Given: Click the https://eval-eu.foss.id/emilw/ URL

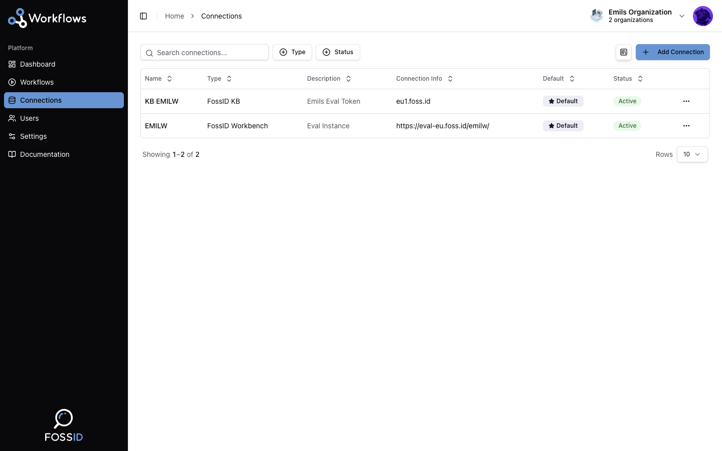Looking at the screenshot, I should pos(443,126).
